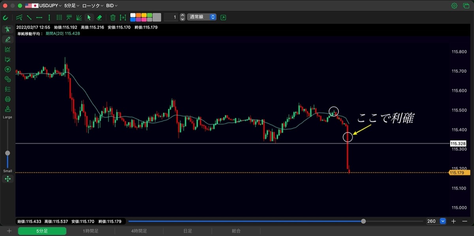
Task: Click the yen currency sidebar icon
Action: 8,69
